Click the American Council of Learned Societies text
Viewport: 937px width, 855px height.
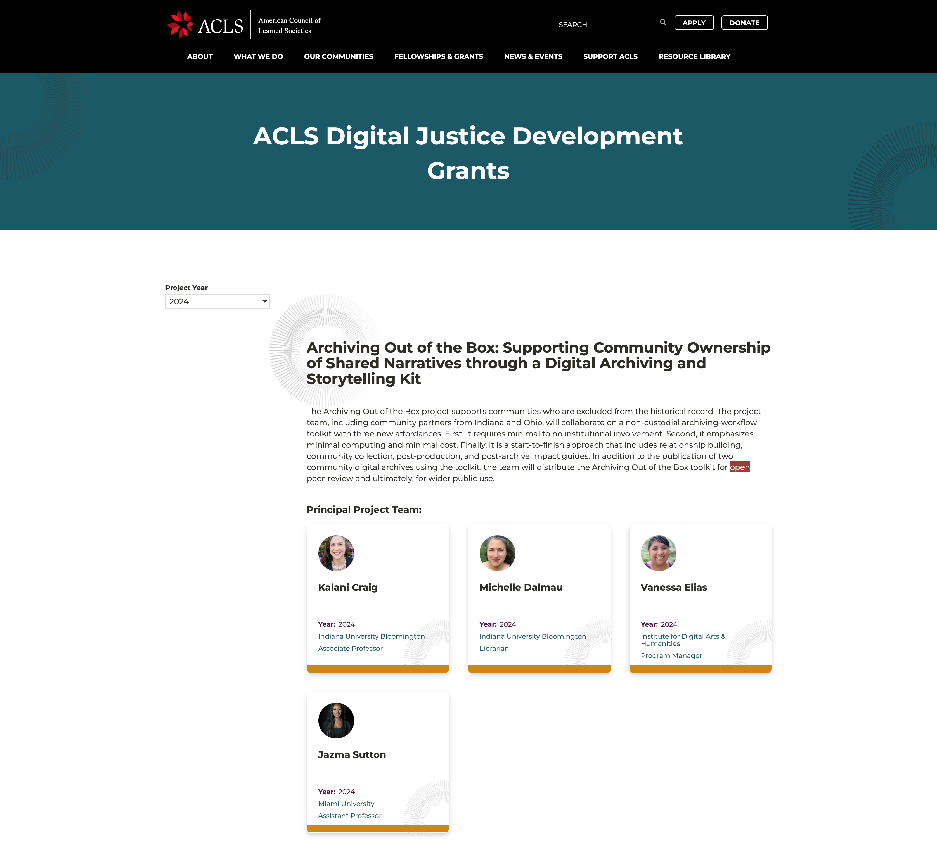[x=289, y=25]
